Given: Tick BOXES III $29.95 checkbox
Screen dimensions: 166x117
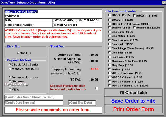Looking at the screenshot, I should (109, 20).
